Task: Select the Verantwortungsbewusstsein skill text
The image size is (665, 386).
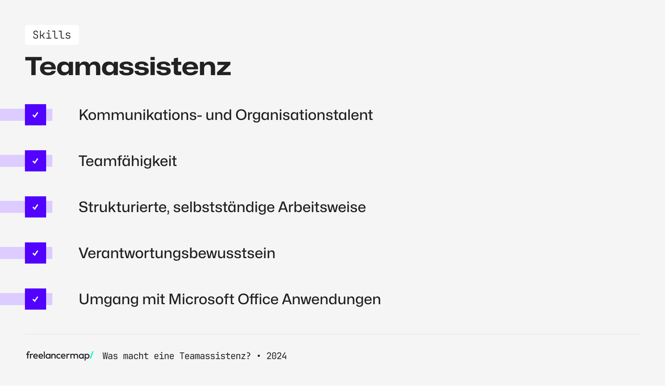Action: coord(177,253)
